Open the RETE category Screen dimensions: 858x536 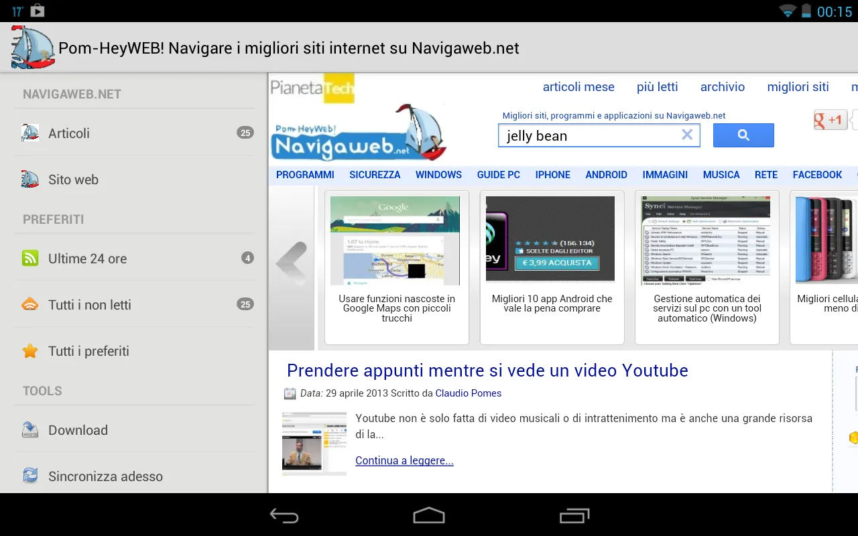[766, 175]
